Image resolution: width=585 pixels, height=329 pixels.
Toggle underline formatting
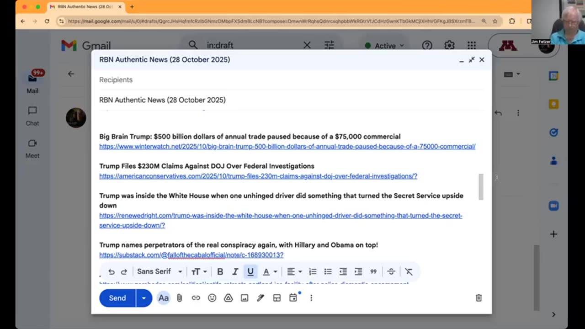(250, 271)
